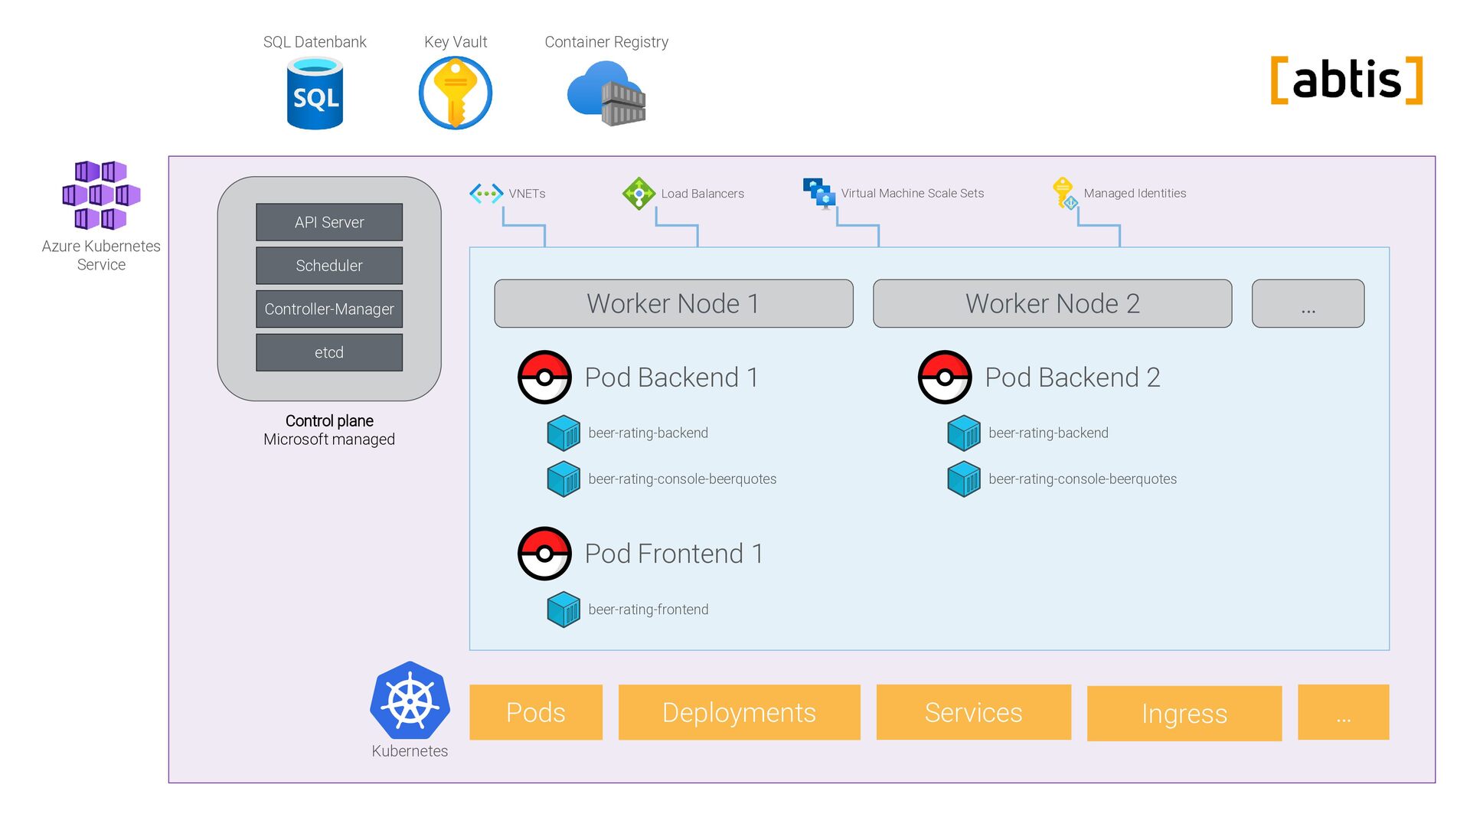
Task: Click the Kubernetes helm wheel logo
Action: [x=410, y=701]
